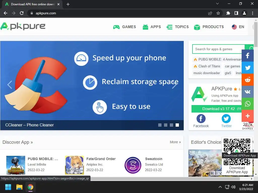Viewport: 258px width, 193px height.
Task: Open the Sweatcoin title link
Action: (154, 159)
